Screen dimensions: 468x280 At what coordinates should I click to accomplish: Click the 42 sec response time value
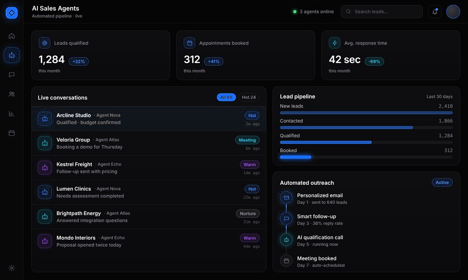(x=345, y=59)
